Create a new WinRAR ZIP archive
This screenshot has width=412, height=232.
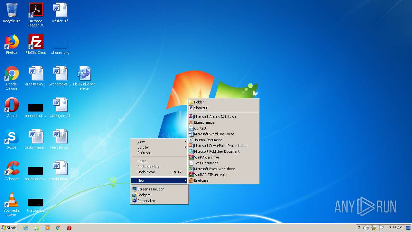(223, 175)
